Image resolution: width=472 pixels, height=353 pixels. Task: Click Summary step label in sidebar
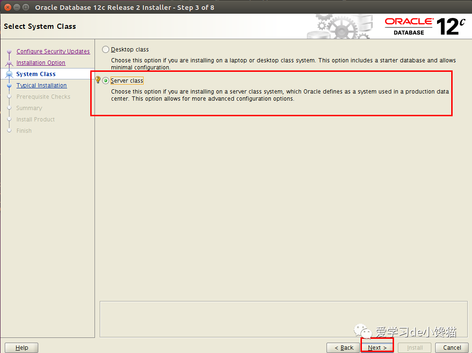[29, 108]
